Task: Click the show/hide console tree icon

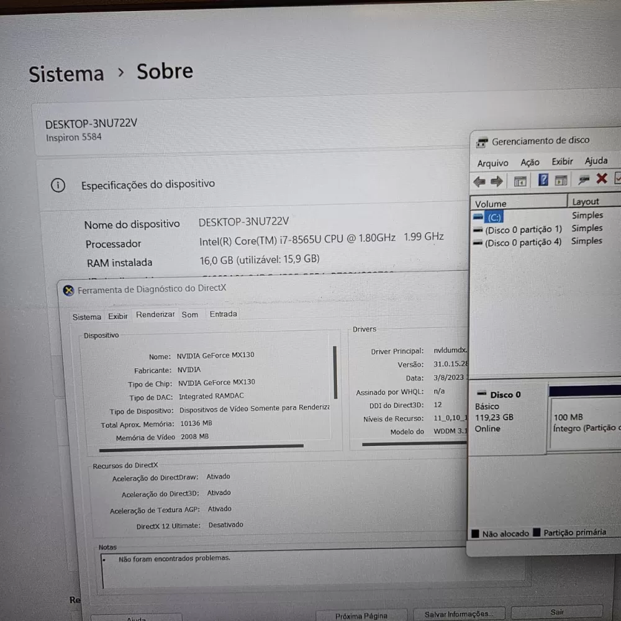Action: (x=520, y=181)
